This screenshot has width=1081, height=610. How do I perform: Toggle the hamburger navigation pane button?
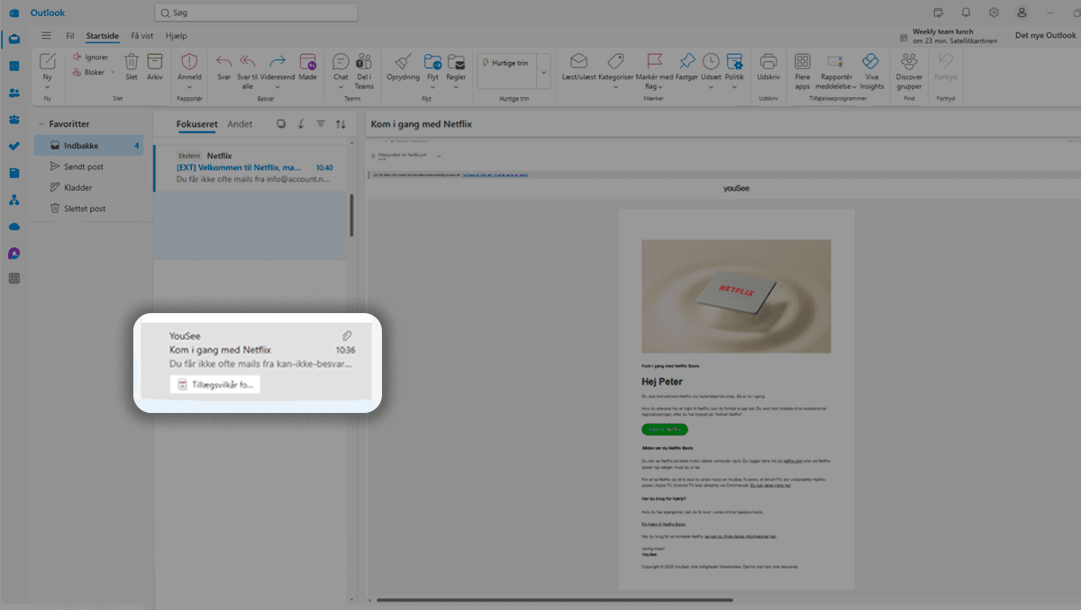point(46,36)
